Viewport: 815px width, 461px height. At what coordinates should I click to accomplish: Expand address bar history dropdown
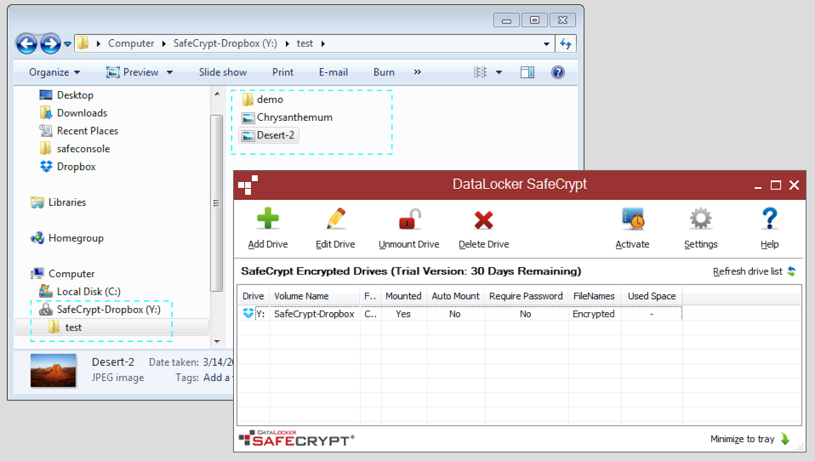tap(547, 44)
